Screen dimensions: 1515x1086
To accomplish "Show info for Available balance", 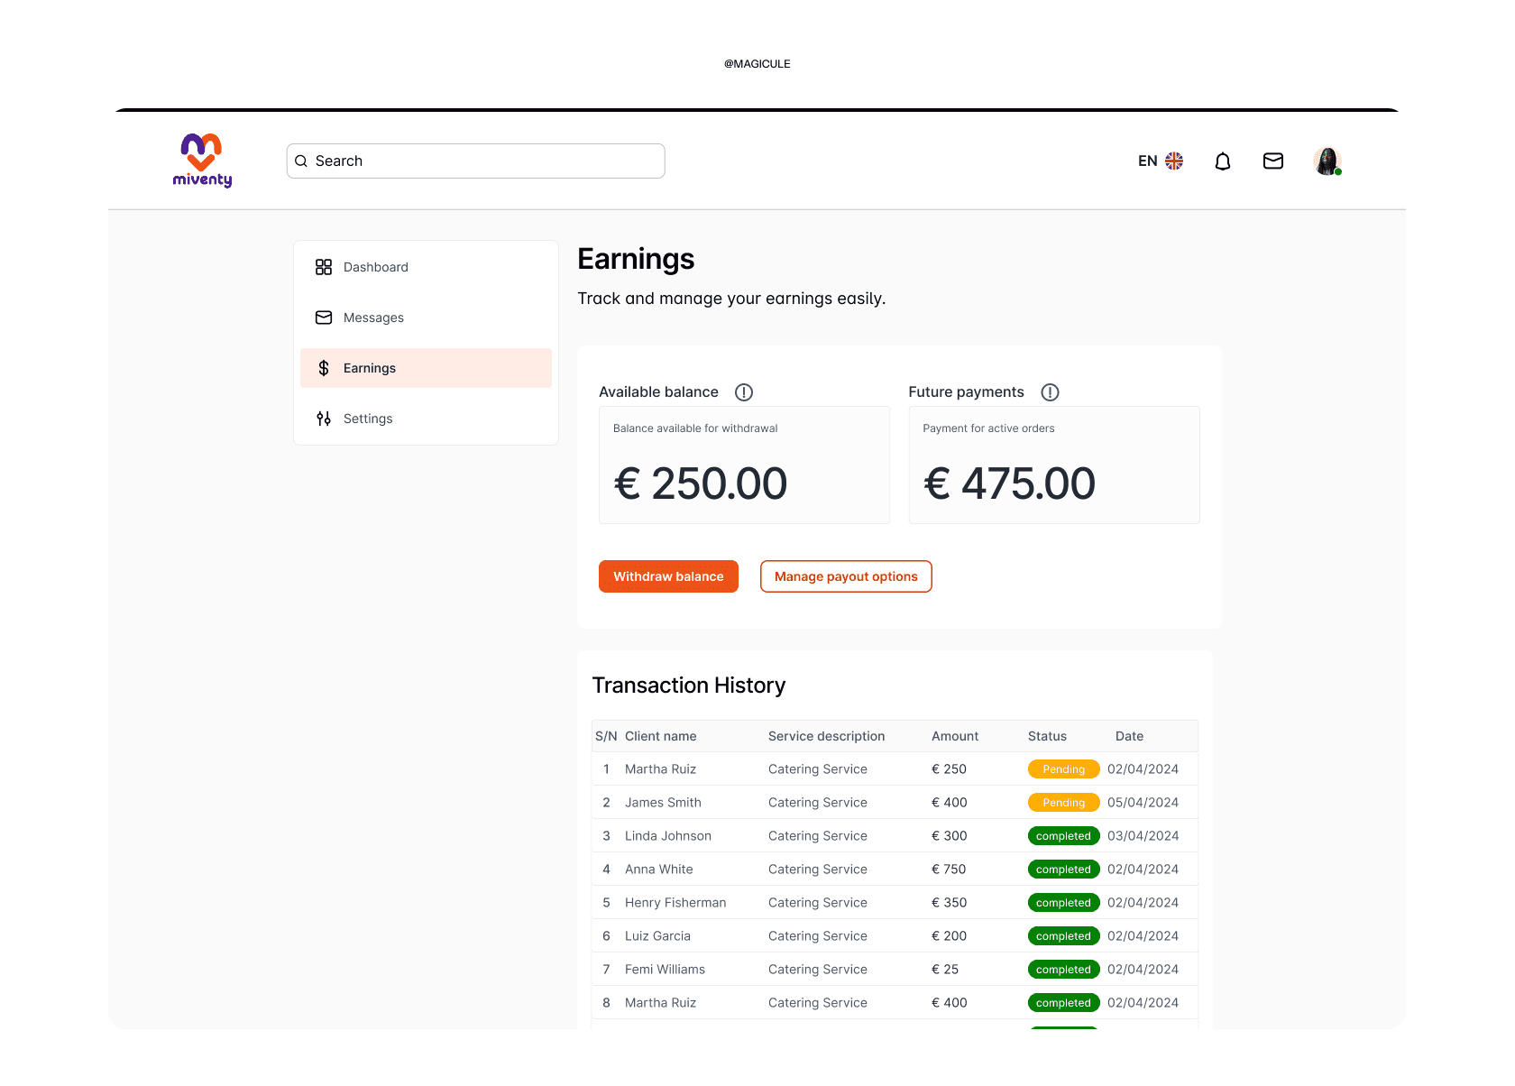I will [x=744, y=392].
